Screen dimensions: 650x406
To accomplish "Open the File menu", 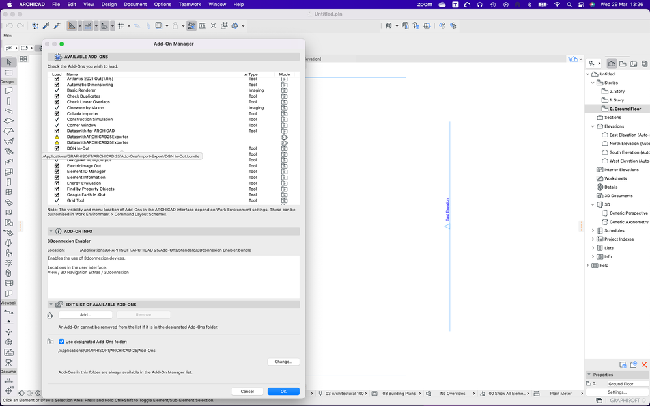I will click(57, 4).
